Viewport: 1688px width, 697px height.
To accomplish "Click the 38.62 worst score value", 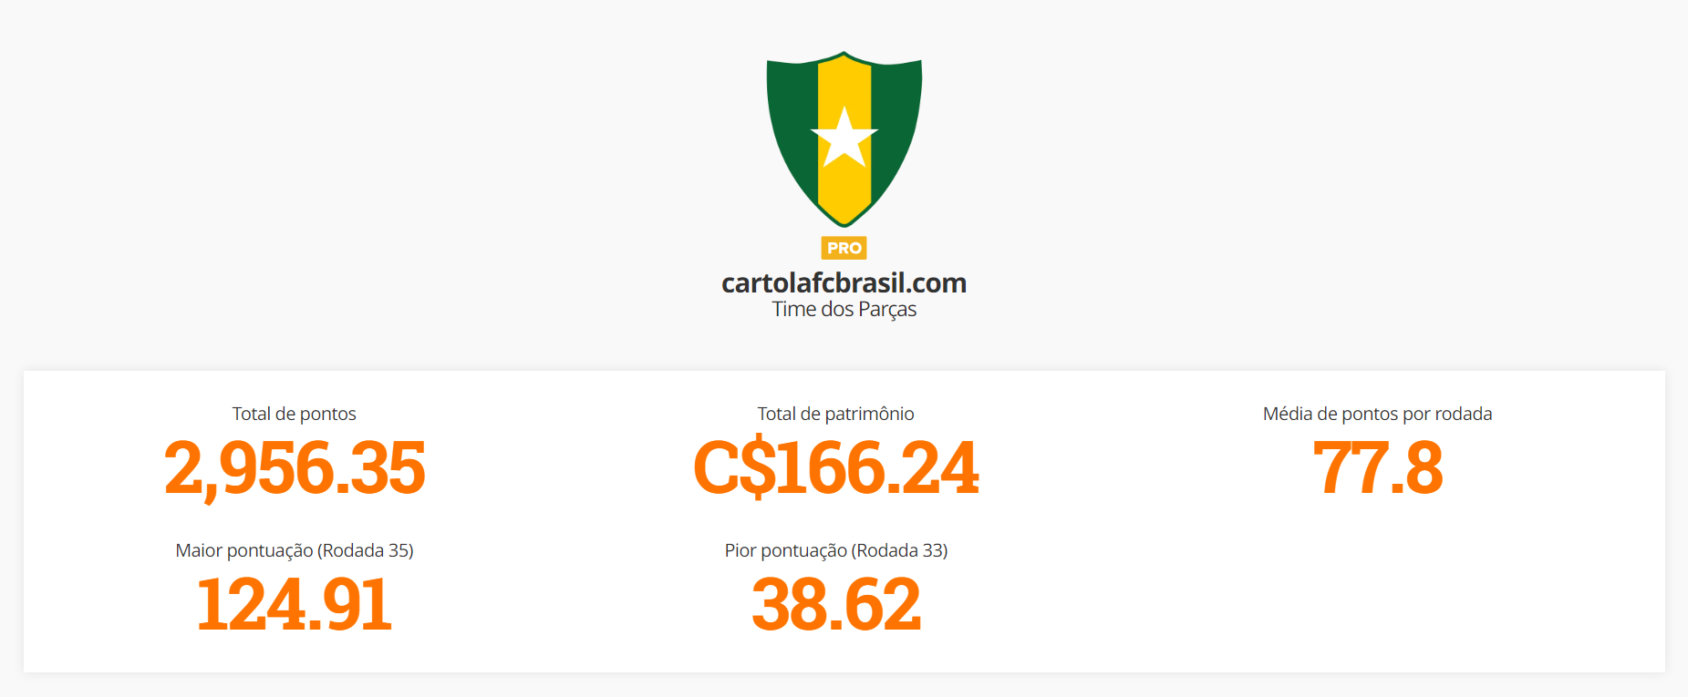I will (836, 604).
